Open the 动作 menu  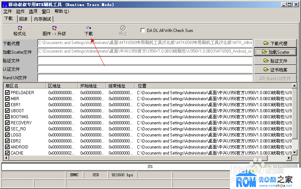pos(20,11)
